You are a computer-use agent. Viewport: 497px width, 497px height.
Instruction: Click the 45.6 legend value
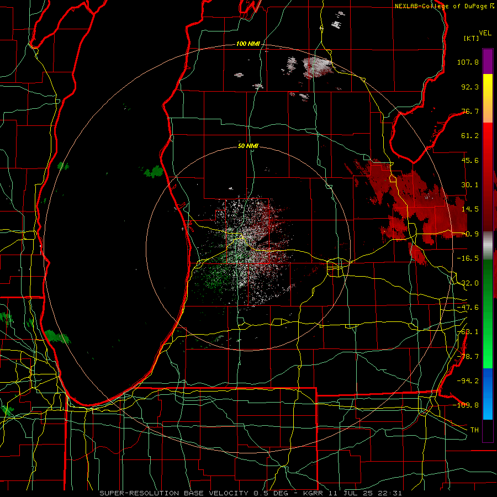click(x=470, y=160)
